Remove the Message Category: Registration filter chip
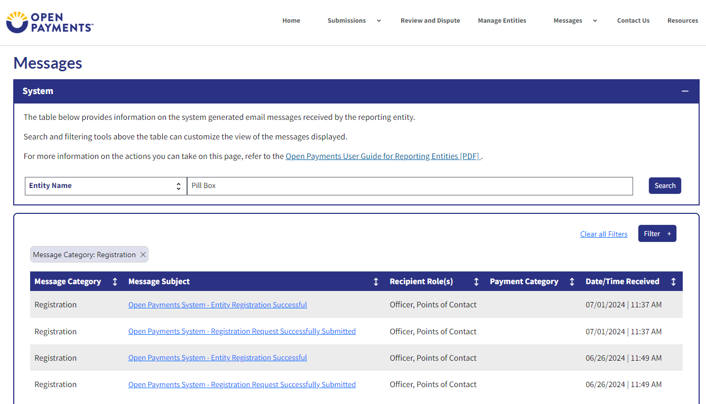706x404 pixels. tap(143, 255)
